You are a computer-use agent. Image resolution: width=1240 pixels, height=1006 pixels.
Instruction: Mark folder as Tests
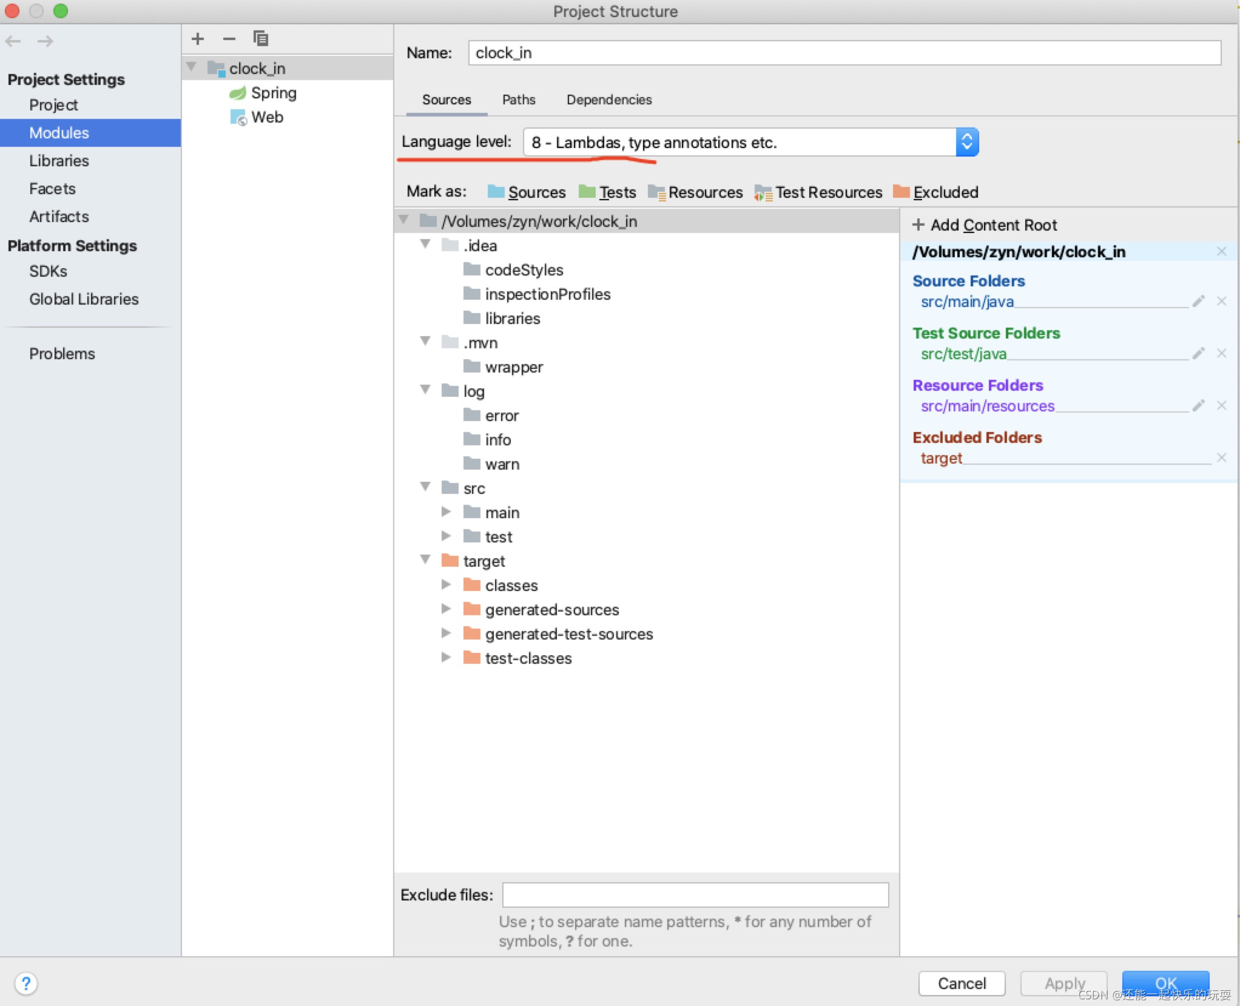point(607,192)
